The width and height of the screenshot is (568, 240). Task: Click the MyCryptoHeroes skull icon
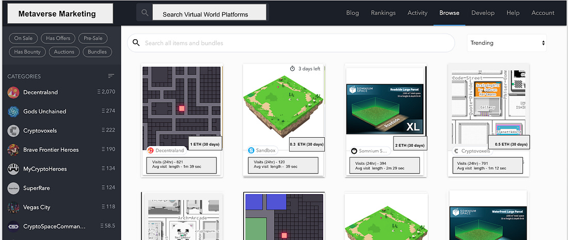[x=13, y=169]
